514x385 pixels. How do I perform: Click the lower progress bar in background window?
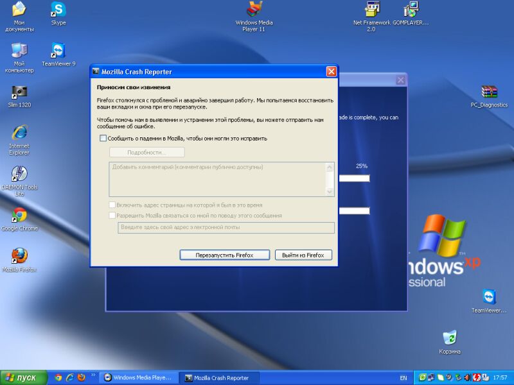(354, 211)
